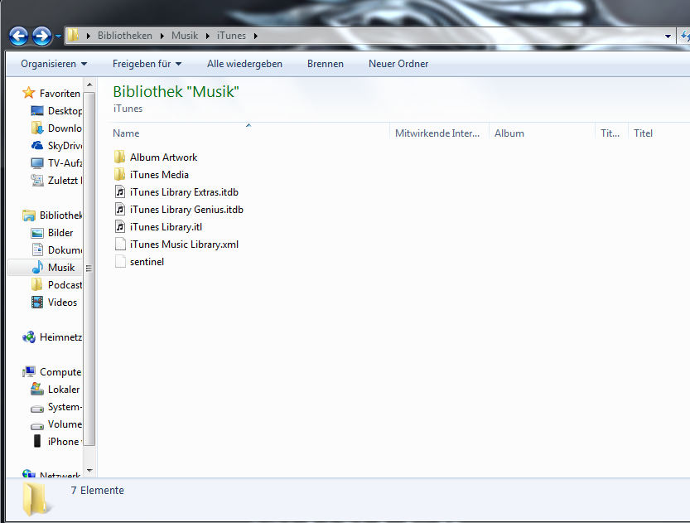Viewport: 690px width, 523px height.
Task: Select the iTunes Library Genius.itdb name
Action: pos(186,210)
